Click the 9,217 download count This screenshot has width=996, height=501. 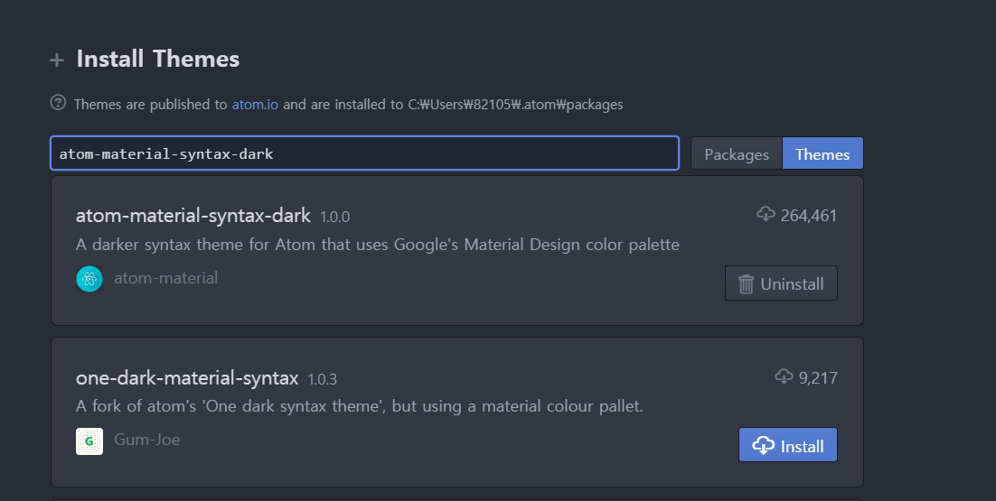point(818,378)
